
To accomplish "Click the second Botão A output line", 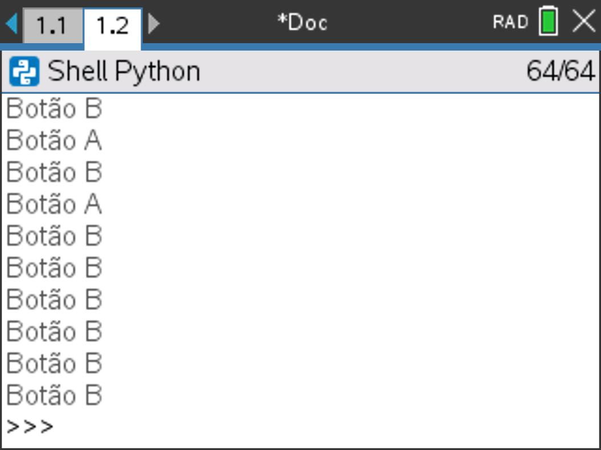I will (x=54, y=203).
